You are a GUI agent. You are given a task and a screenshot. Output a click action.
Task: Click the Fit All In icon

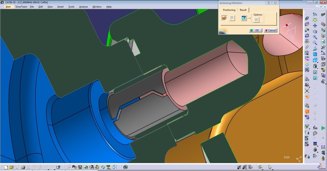(315, 20)
